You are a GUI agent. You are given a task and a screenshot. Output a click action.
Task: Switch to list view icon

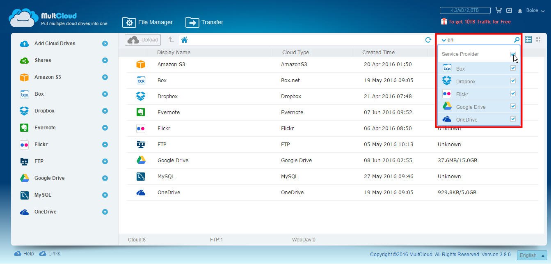[x=528, y=39]
